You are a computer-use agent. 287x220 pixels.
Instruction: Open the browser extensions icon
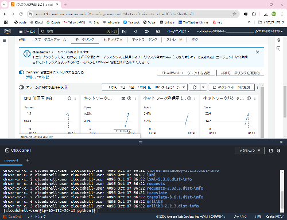(x=254, y=14)
